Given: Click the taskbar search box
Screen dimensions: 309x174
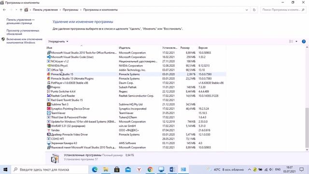Looking at the screenshot, I should (50, 170).
